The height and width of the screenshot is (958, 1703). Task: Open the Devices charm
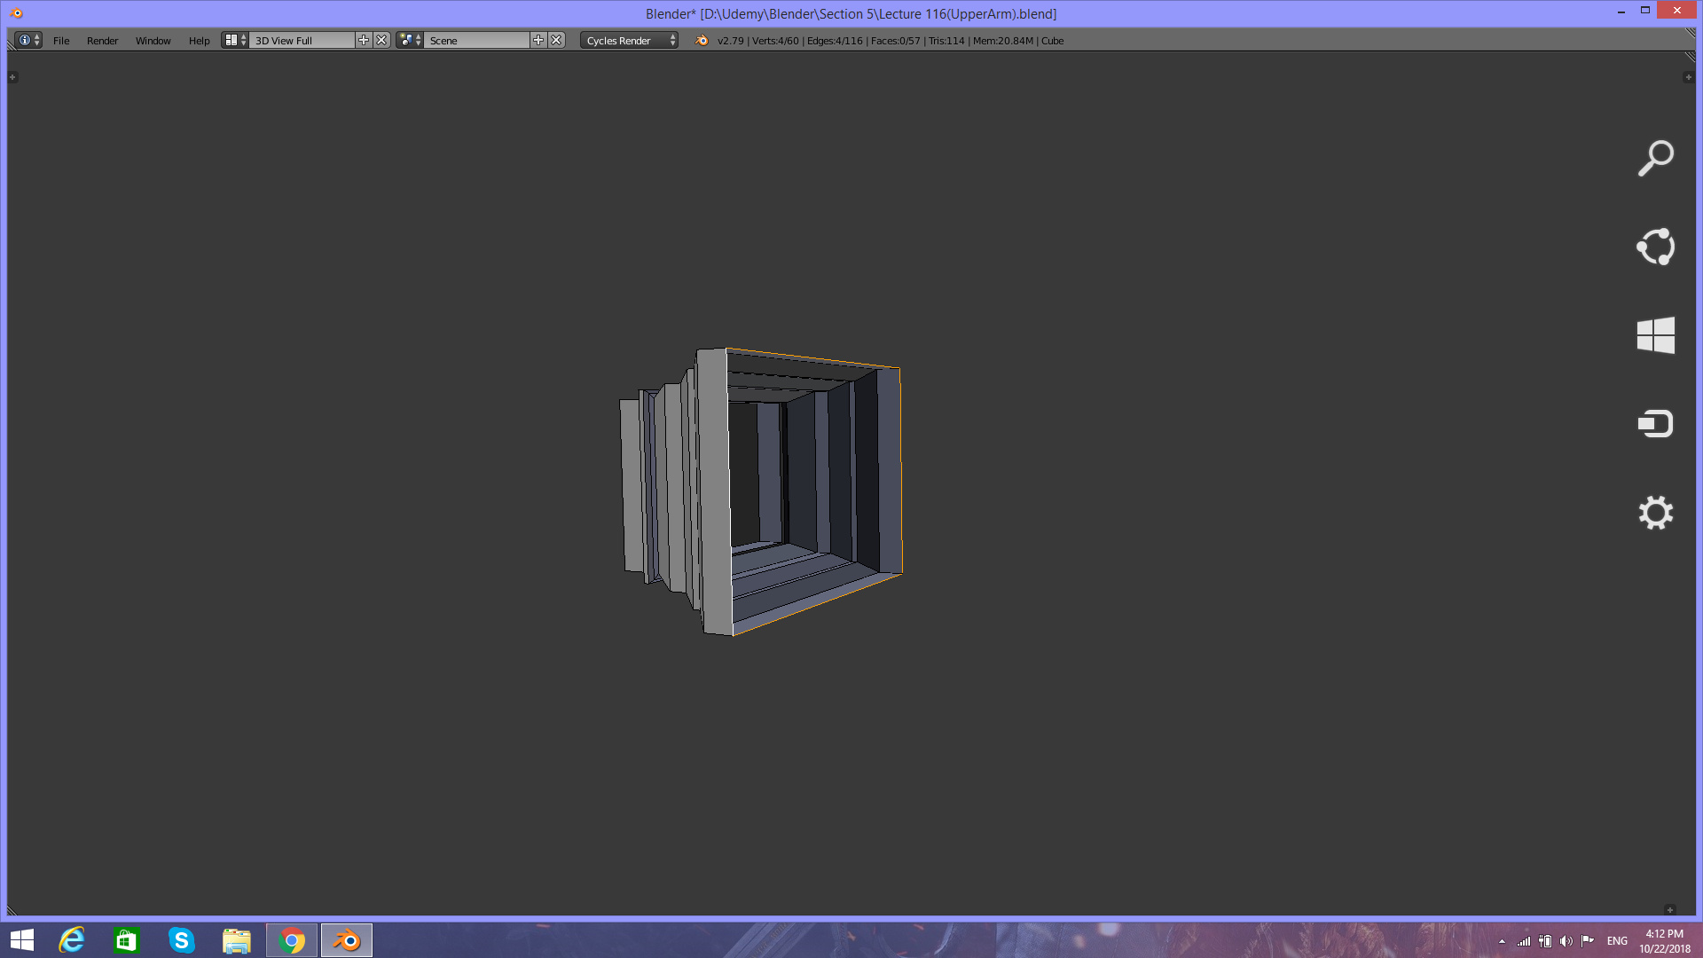point(1655,424)
